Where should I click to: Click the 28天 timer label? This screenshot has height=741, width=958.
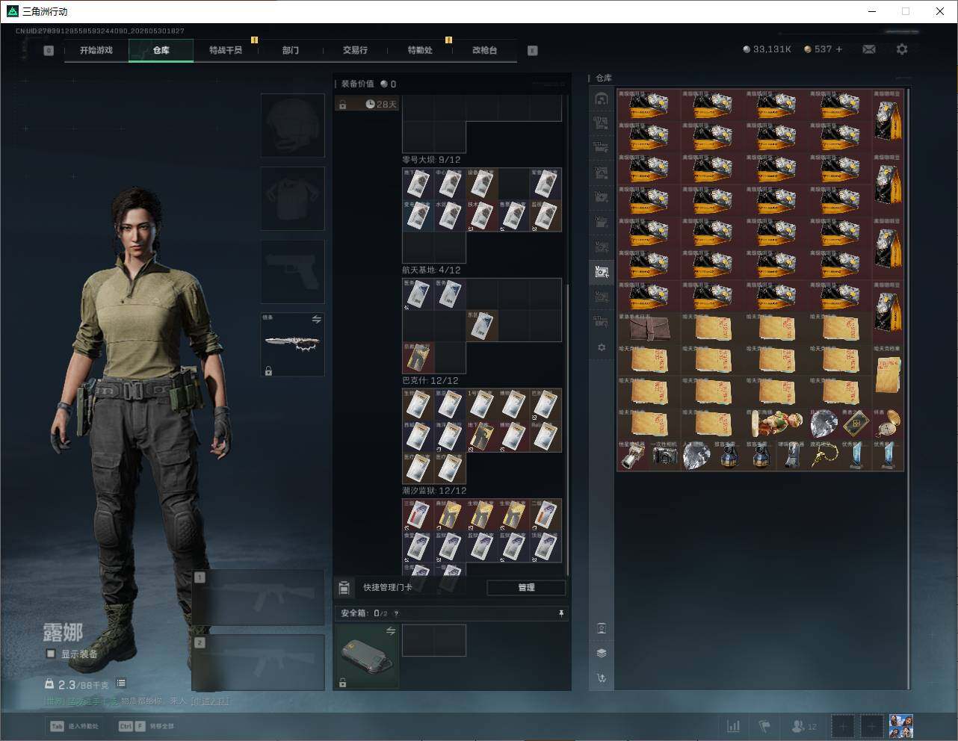[x=381, y=105]
